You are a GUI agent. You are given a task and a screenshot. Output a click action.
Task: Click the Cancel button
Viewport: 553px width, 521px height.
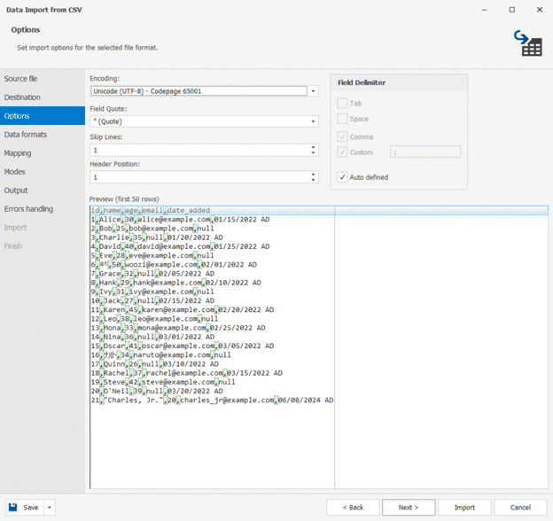pos(518,508)
